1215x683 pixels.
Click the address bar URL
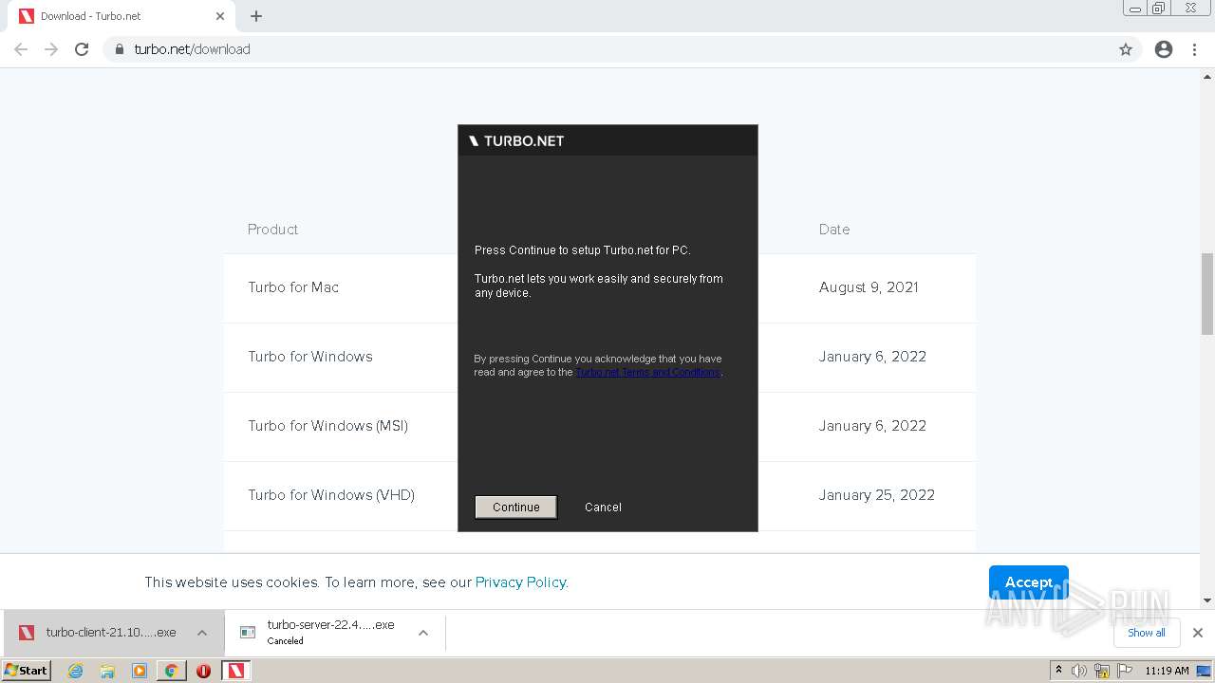[193, 49]
